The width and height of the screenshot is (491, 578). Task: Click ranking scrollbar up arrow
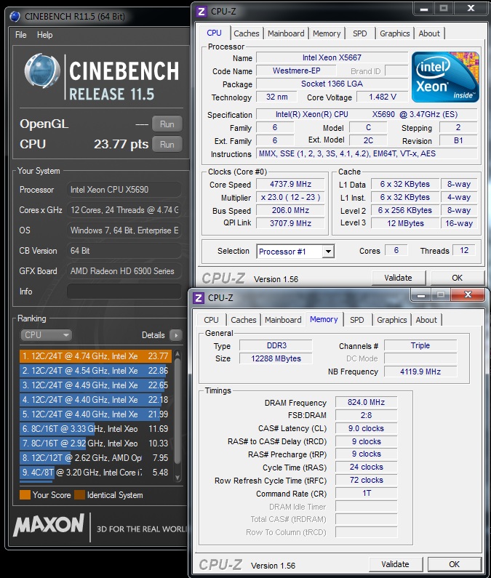tap(177, 354)
